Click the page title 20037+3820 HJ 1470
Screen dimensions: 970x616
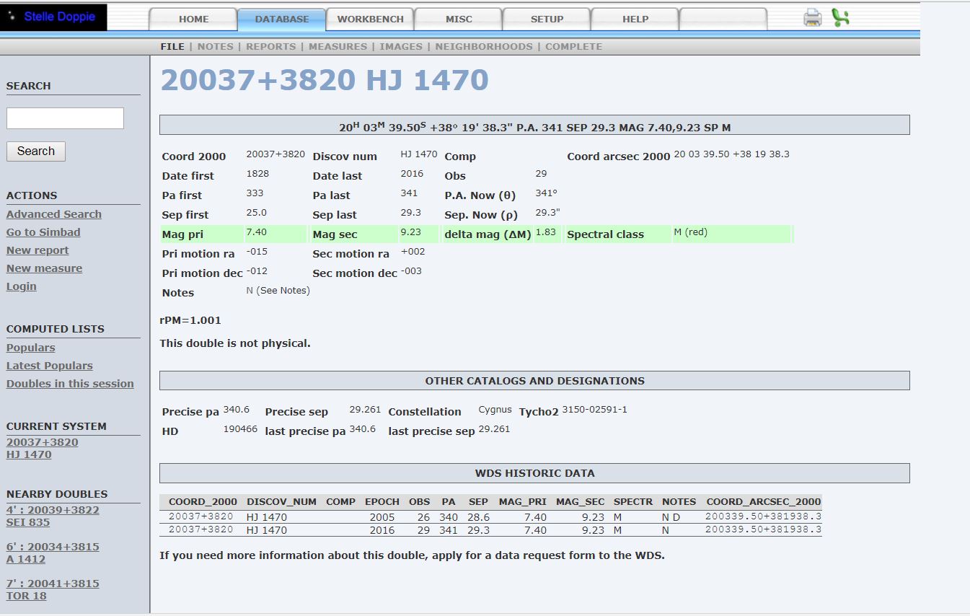tap(325, 80)
